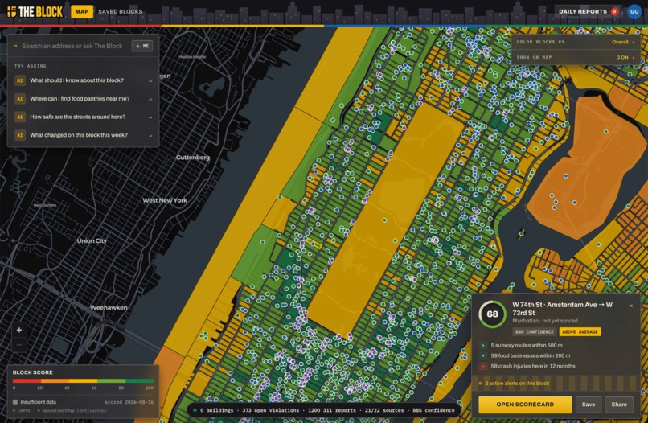Click the red 9 notification badge
This screenshot has height=423, width=648.
coord(614,11)
